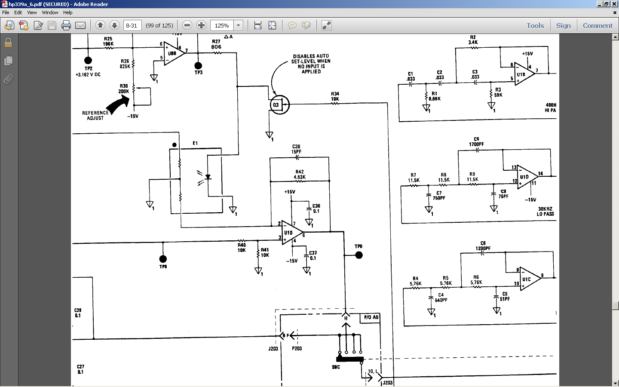Click the E1 optocoupler label
619x387 pixels.
[x=195, y=143]
